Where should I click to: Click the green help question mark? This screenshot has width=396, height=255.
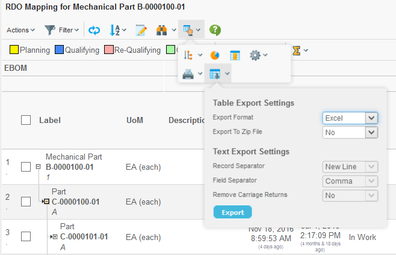pyautogui.click(x=215, y=30)
